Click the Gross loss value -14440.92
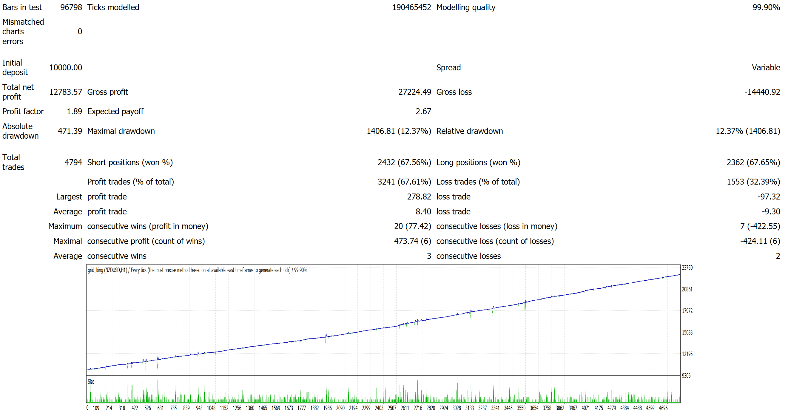Image resolution: width=788 pixels, height=413 pixels. (x=762, y=92)
